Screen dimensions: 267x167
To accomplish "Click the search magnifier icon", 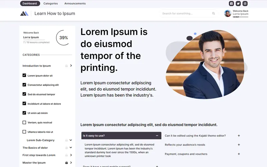I will tap(213, 13).
